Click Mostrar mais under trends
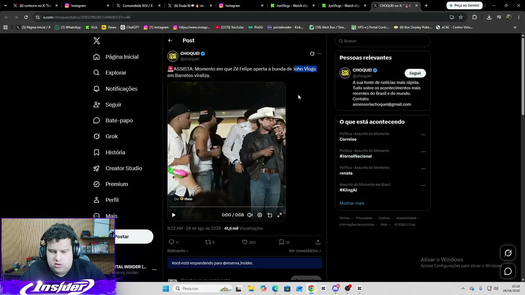 (352, 203)
